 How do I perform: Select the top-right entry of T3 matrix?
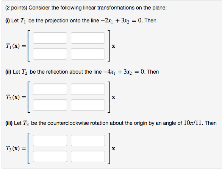tap(88, 140)
